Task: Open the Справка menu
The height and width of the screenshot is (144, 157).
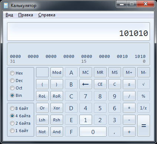Action: click(47, 15)
